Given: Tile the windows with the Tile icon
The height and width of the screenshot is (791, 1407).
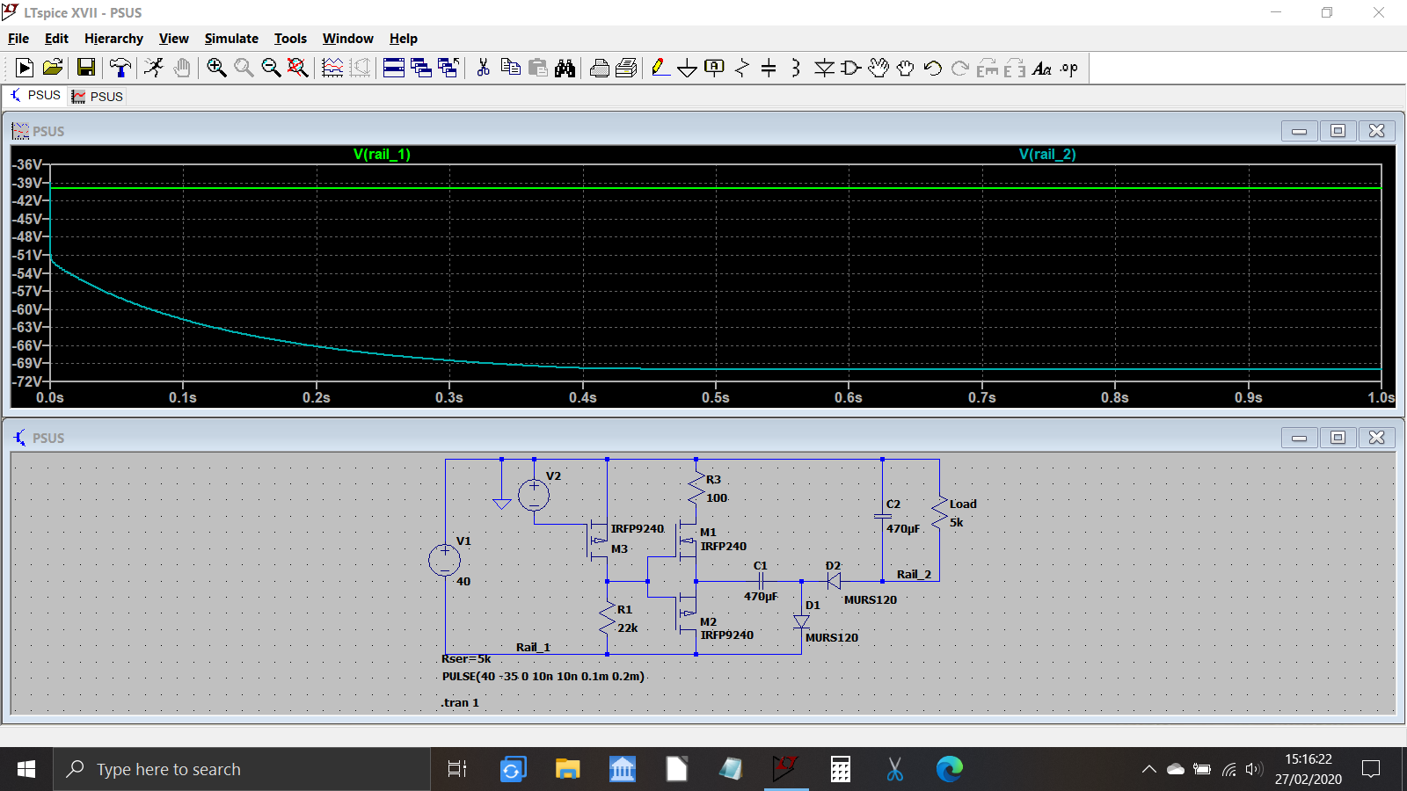Looking at the screenshot, I should 394,68.
